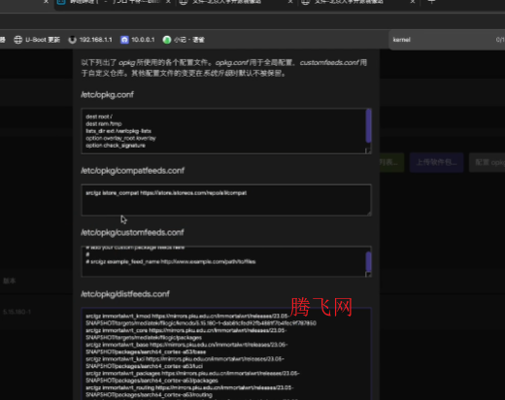Click the dimmed green update-list button
The image size is (505, 400).
391,162
